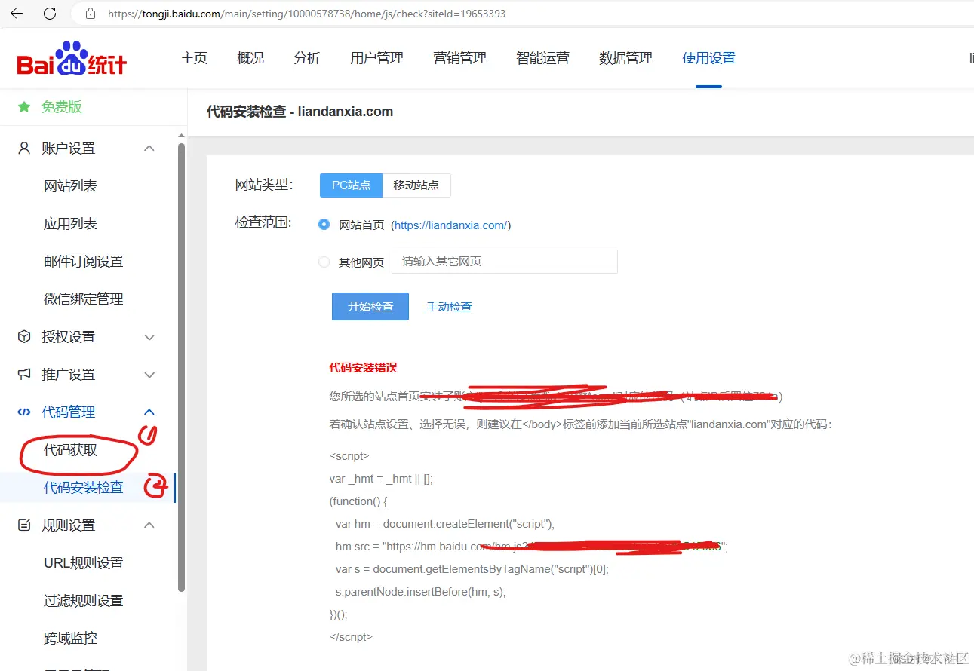Select the 其他网页 radio button
This screenshot has width=974, height=671.
[324, 262]
